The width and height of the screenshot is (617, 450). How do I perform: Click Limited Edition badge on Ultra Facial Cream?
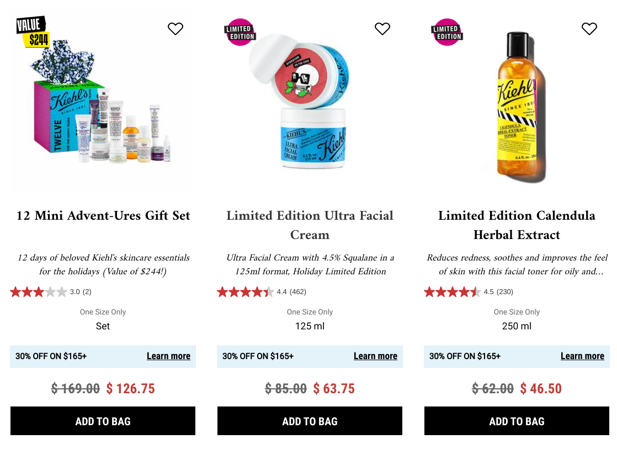pos(240,32)
